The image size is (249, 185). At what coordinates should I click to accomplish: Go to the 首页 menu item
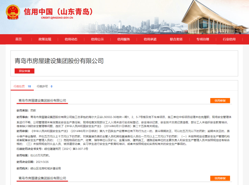tap(19, 39)
